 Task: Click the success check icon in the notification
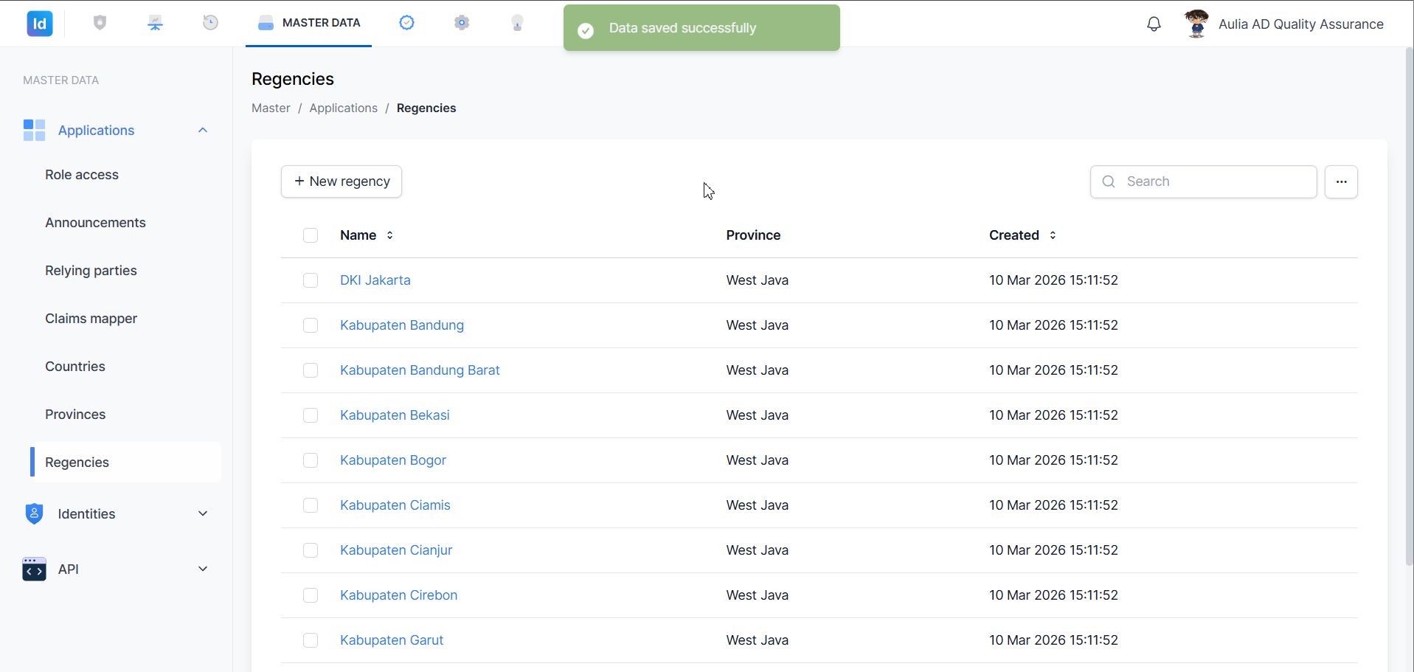[586, 30]
